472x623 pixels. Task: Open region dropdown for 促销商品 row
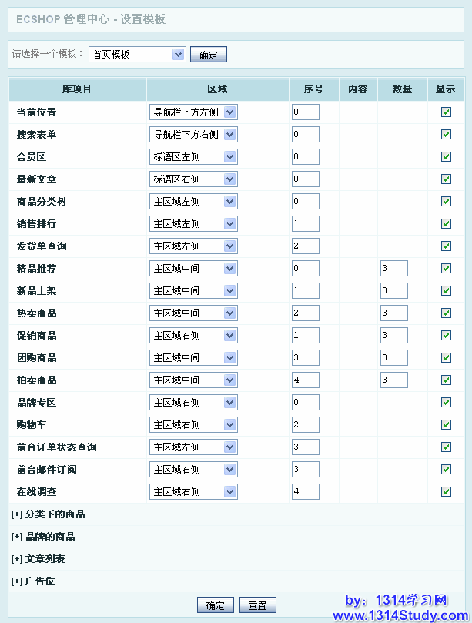pos(193,336)
